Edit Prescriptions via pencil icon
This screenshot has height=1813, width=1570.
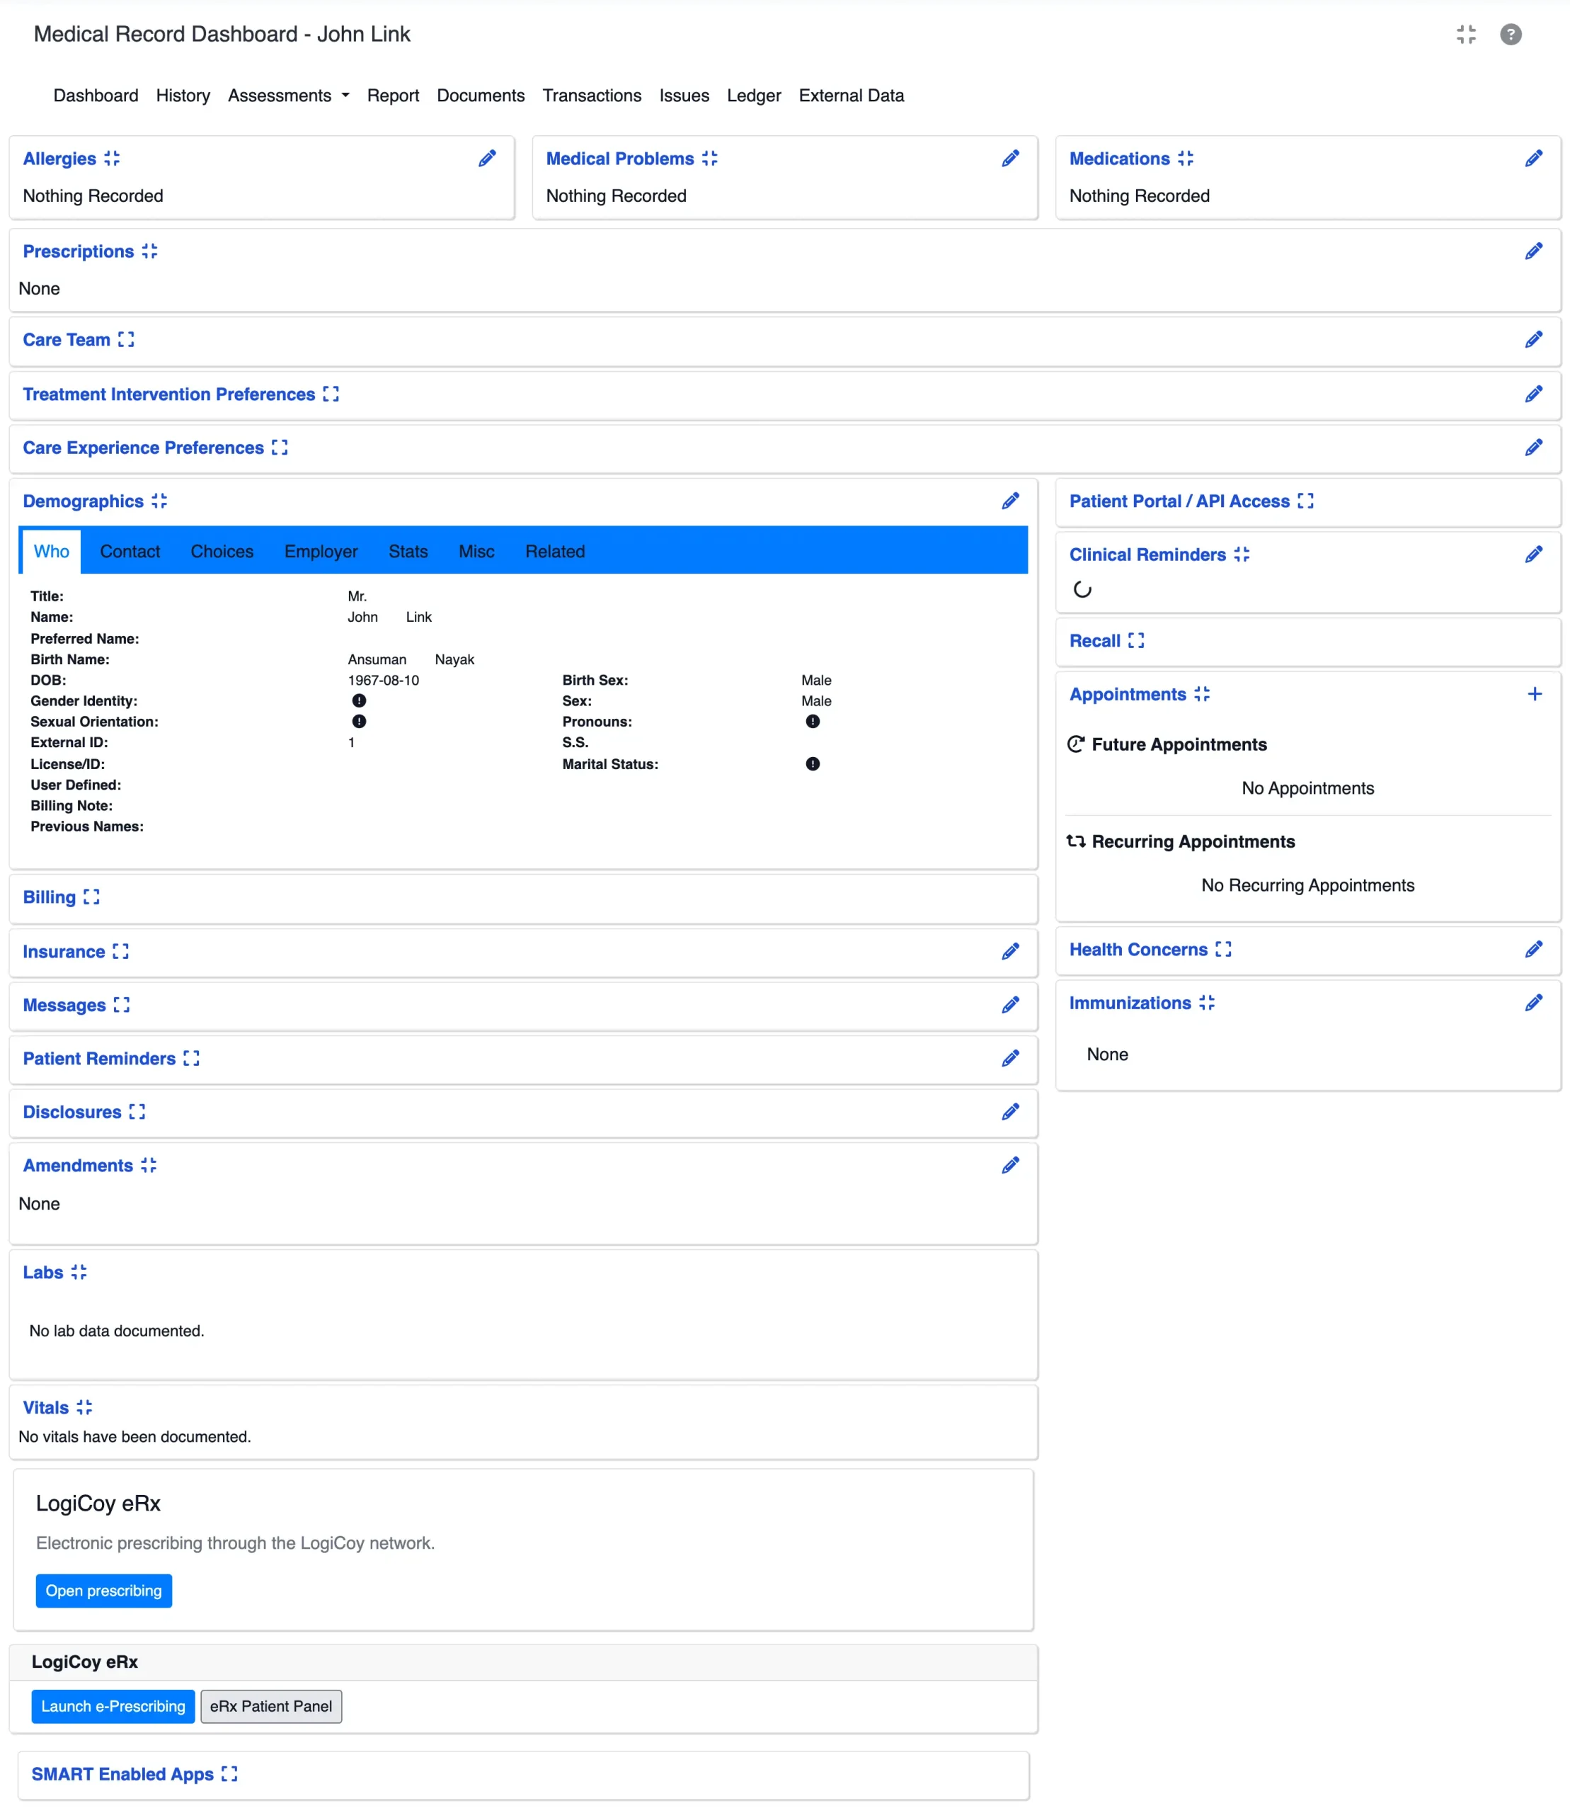tap(1533, 251)
